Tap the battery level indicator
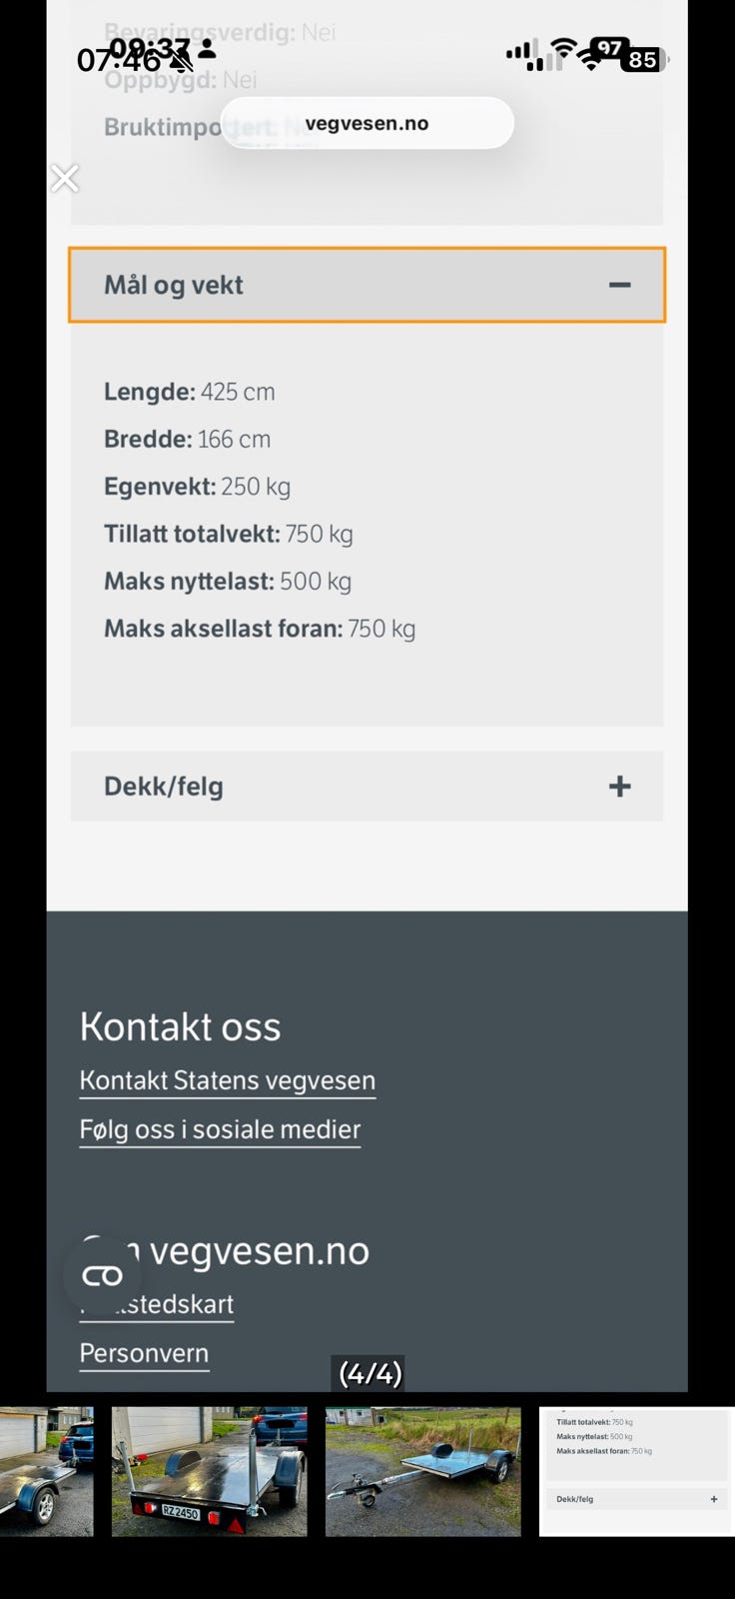Viewport: 735px width, 1599px height. point(641,60)
